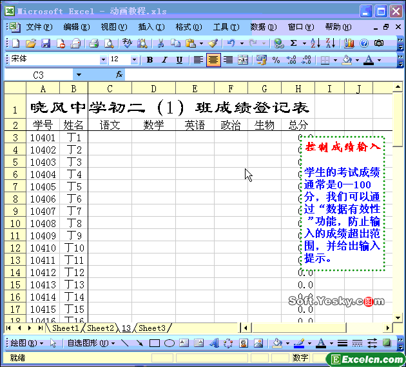Switch to the Sheet1 tab
Viewport: 406px width, 367px height.
(x=65, y=328)
